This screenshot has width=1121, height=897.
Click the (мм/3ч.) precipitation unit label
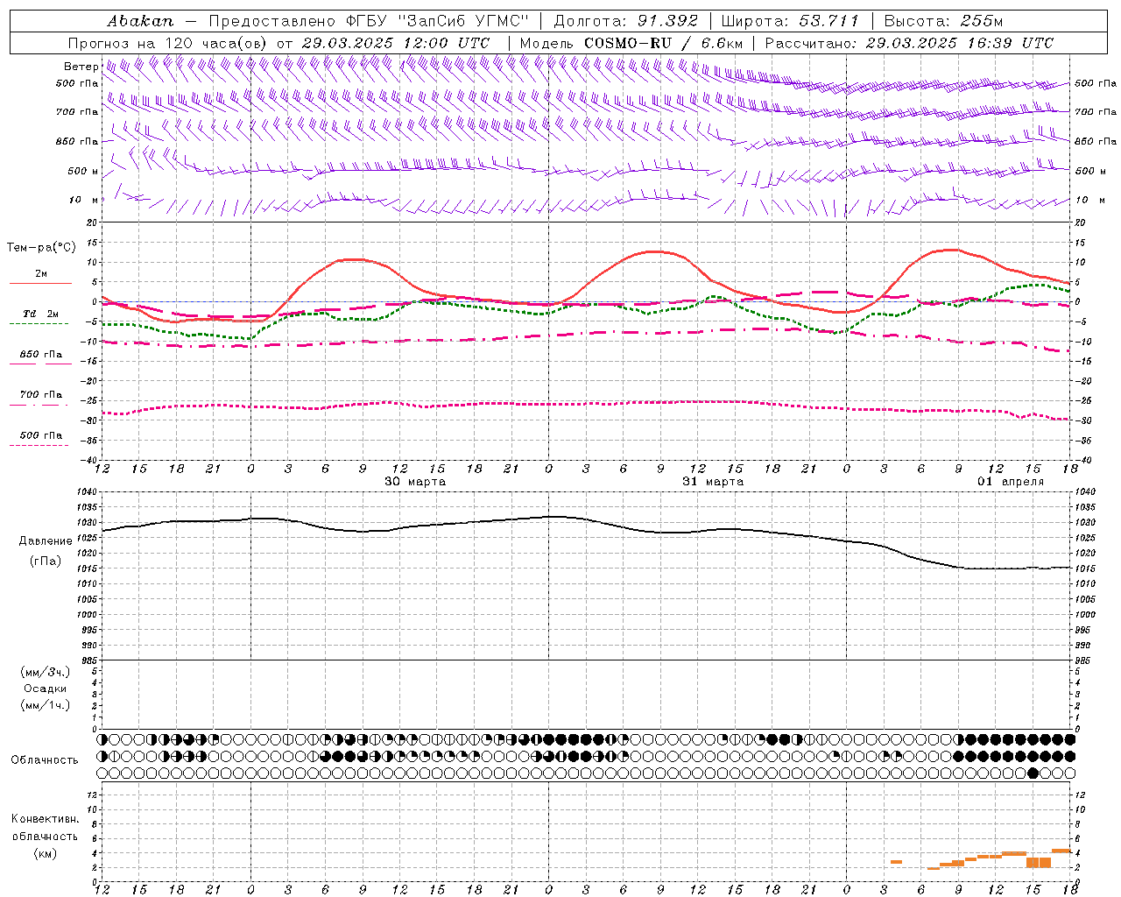[x=46, y=672]
